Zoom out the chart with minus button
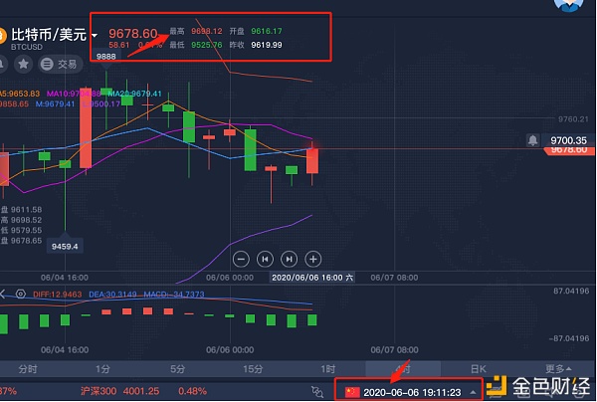597x402 pixels. 240,259
